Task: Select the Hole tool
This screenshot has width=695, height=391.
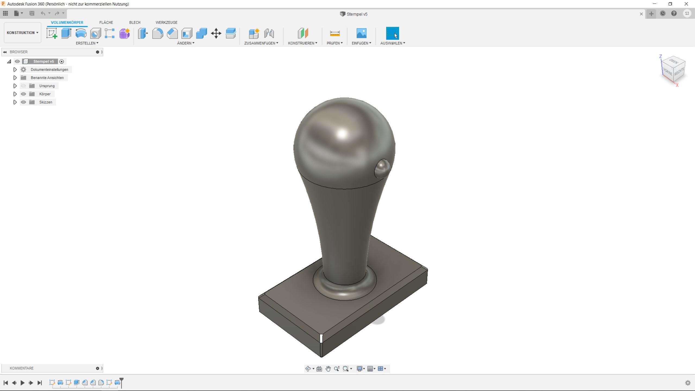Action: (95, 33)
